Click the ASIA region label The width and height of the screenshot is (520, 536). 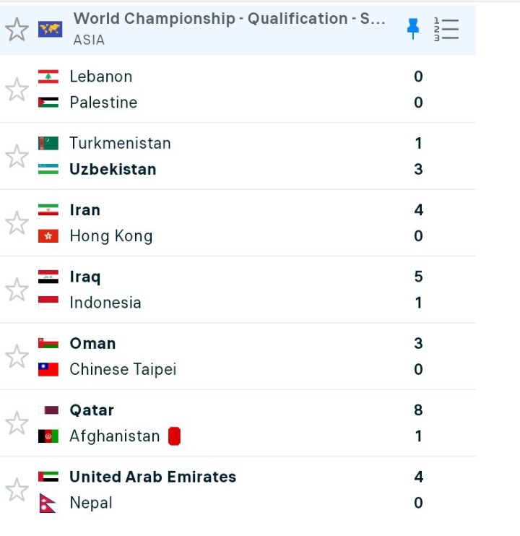coord(89,40)
